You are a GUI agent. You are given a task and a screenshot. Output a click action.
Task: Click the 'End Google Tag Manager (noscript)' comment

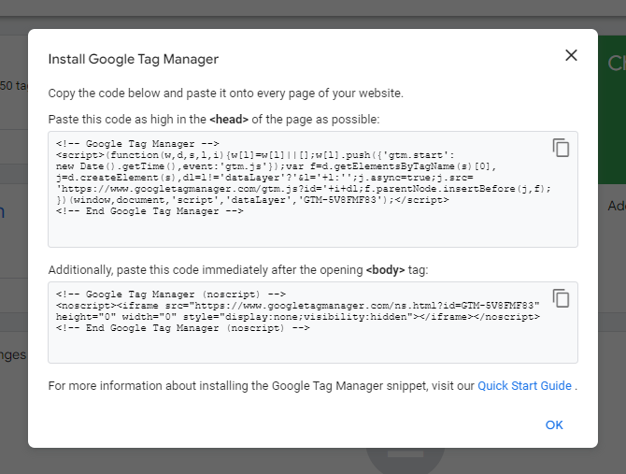(182, 328)
